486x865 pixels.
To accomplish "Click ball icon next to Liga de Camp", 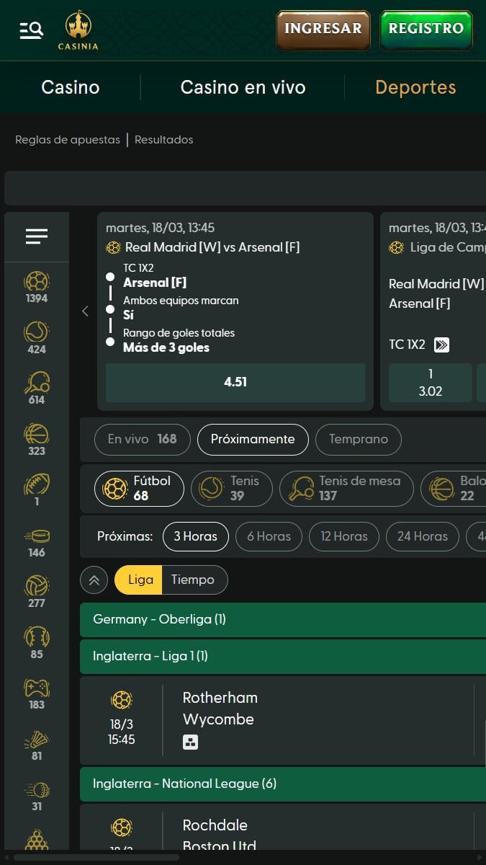I will 396,247.
